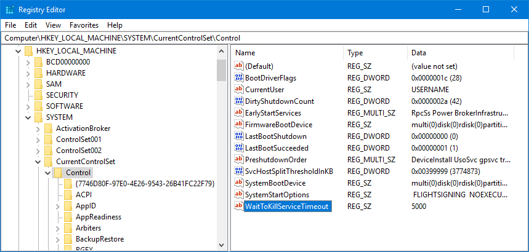Collapse the HKEY_LOCAL_MACHINE tree node

(x=18, y=51)
